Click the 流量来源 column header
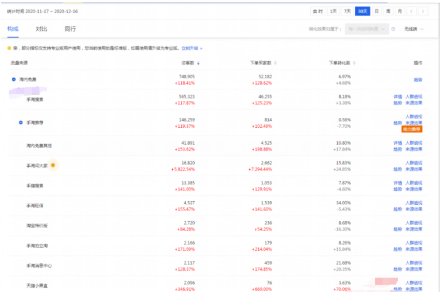This screenshot has width=448, height=292. 19,63
